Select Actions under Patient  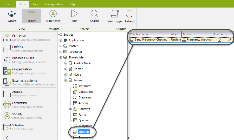[83, 103]
